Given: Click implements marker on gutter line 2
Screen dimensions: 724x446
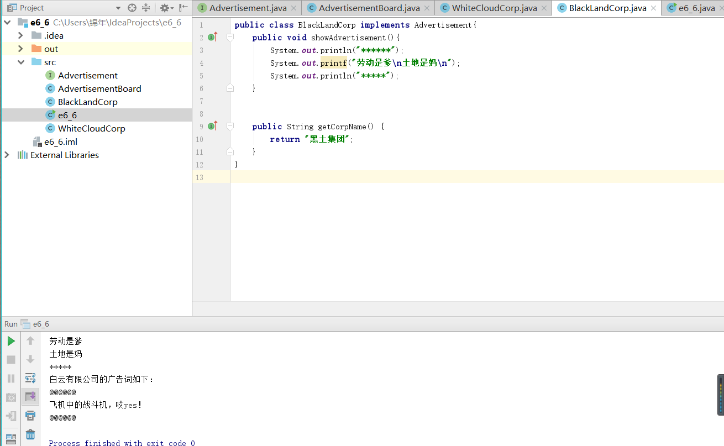Looking at the screenshot, I should pos(212,38).
